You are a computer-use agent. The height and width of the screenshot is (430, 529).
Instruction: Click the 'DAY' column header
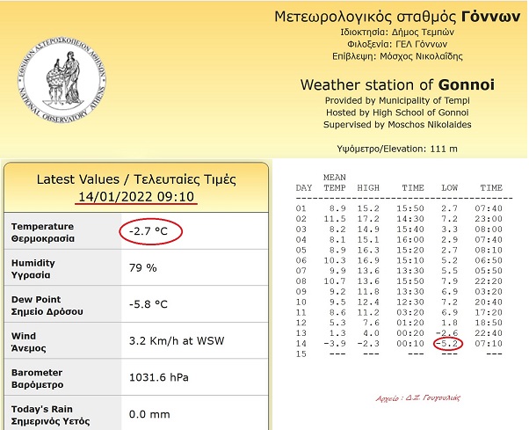tap(304, 187)
